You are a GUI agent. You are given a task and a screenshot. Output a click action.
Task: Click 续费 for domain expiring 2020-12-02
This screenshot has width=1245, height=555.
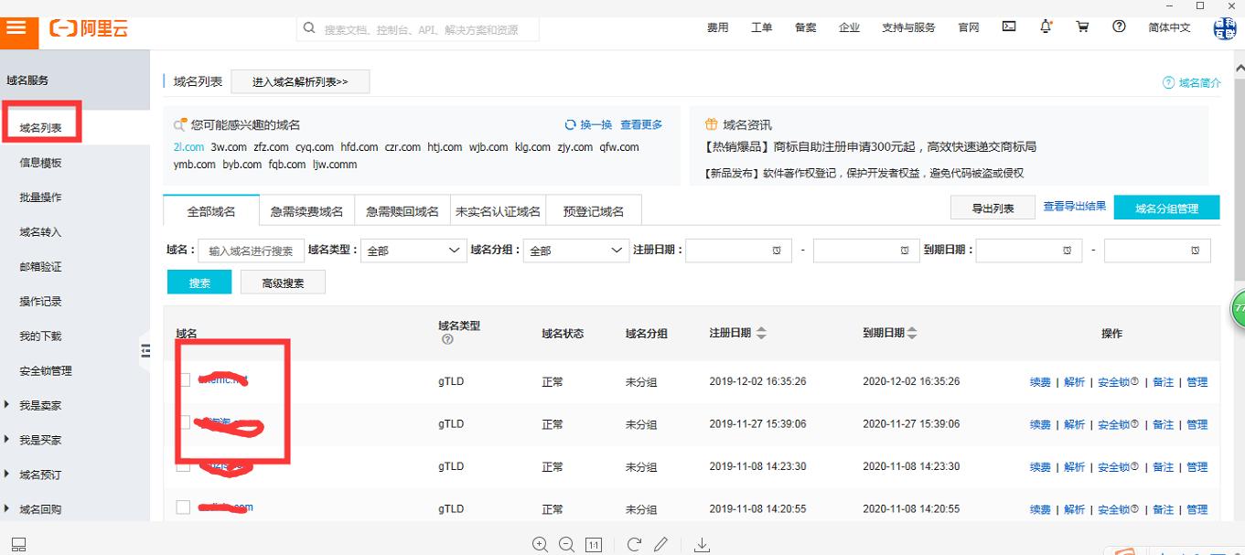click(1040, 382)
